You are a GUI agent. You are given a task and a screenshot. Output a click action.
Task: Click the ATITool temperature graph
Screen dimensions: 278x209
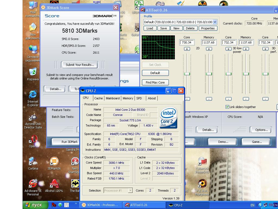158,47
